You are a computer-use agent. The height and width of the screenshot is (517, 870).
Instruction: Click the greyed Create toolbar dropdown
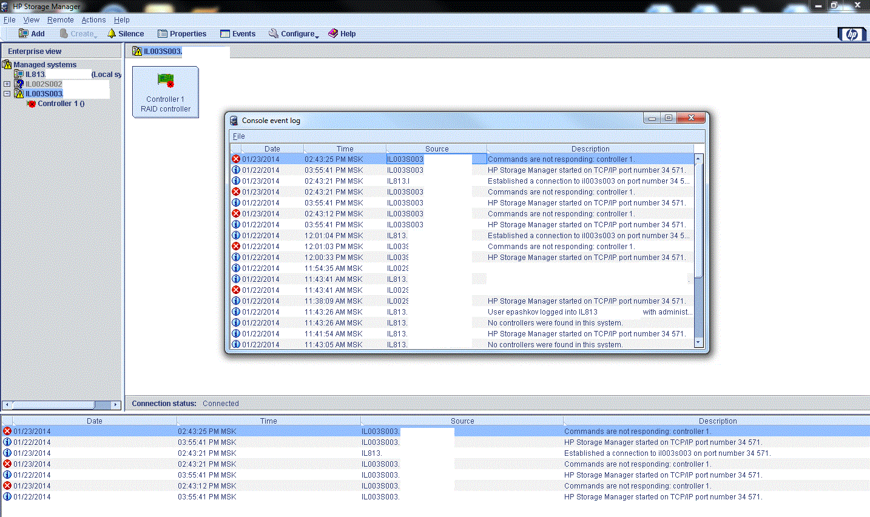(78, 34)
